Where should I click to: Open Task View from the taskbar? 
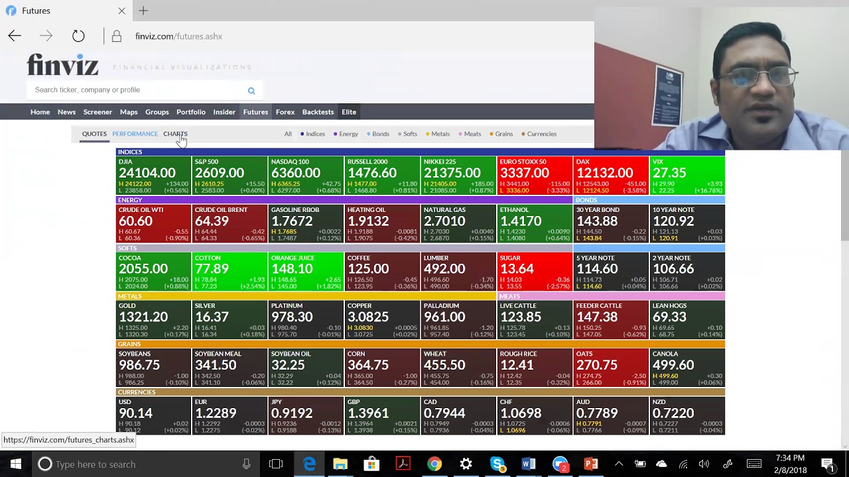276,464
